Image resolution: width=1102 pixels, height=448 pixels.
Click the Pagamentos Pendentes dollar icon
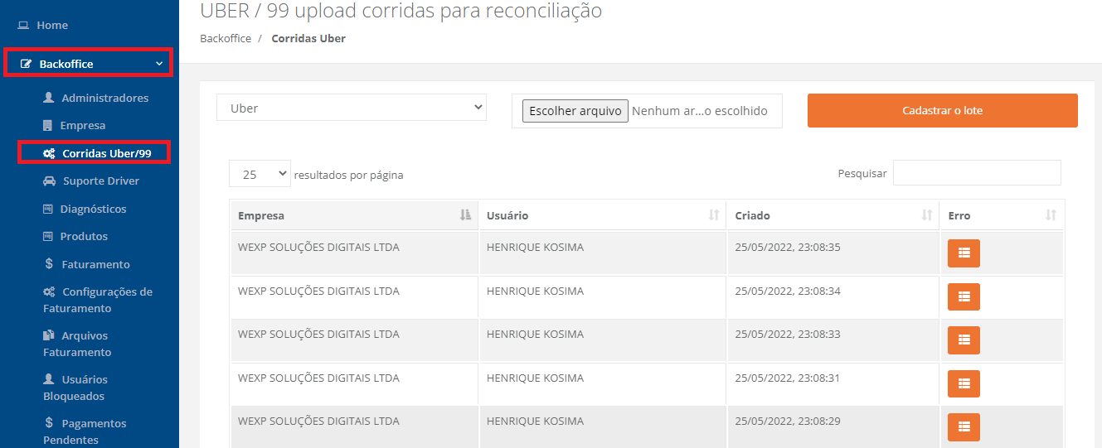(50, 423)
